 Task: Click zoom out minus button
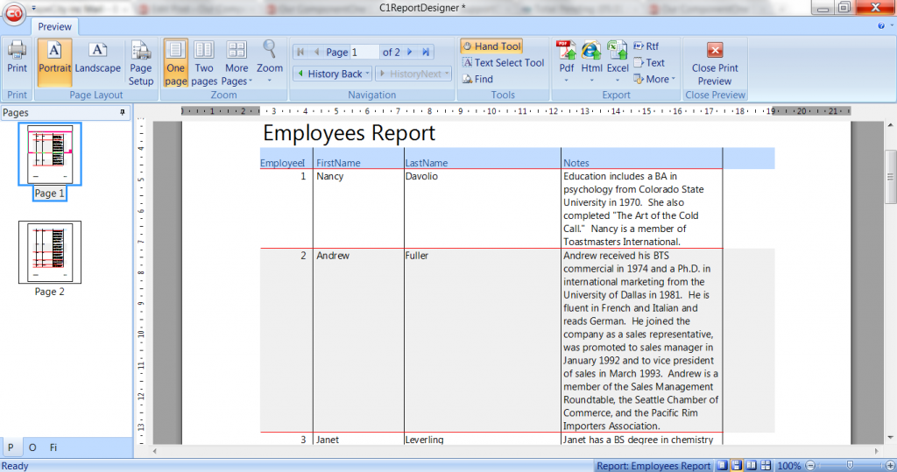coord(810,466)
